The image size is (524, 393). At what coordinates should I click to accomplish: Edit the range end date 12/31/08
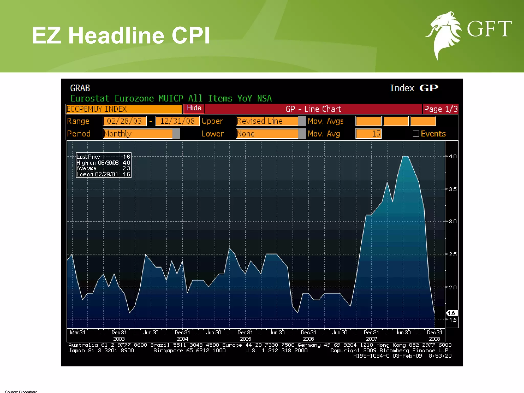coord(177,121)
